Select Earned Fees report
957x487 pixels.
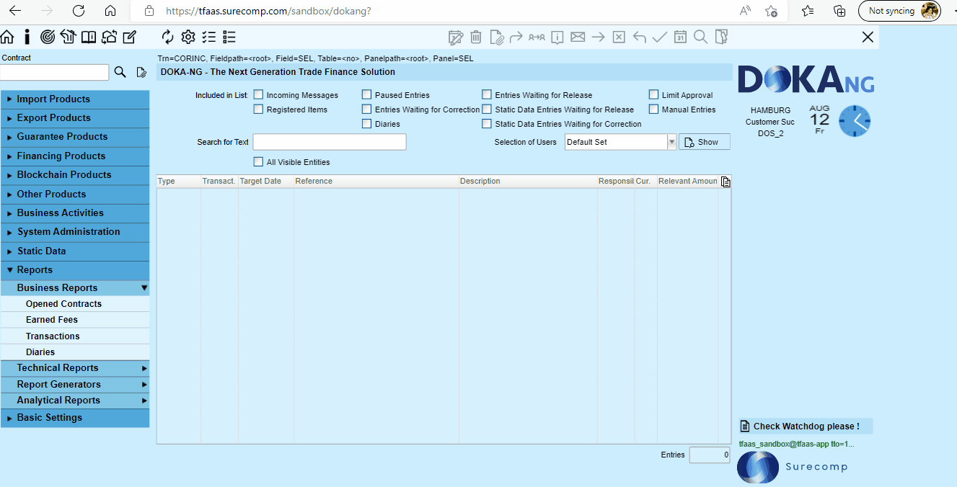[52, 320]
